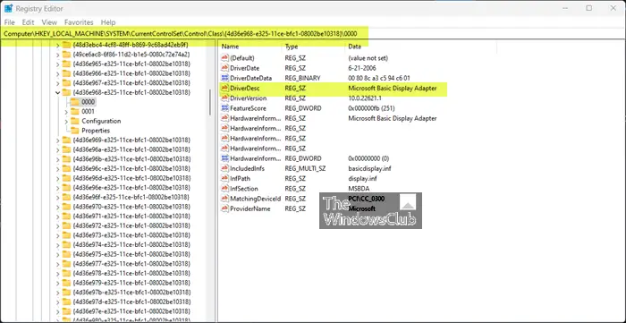Click folder icon of {4d36e96c-e325-11ce-bfc1-08002be10318}
626x323 pixels.
[x=66, y=168]
